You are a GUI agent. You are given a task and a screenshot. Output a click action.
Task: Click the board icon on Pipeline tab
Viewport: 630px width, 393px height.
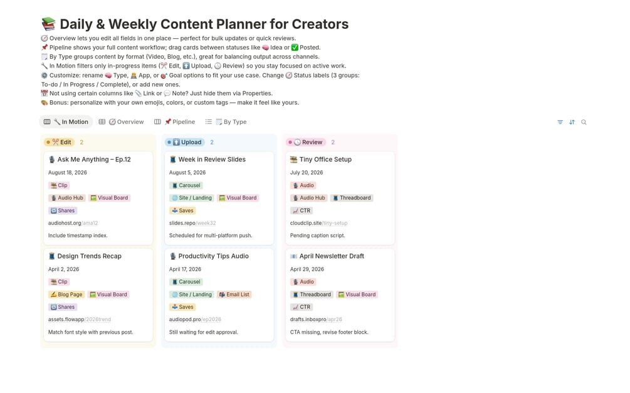pos(157,122)
